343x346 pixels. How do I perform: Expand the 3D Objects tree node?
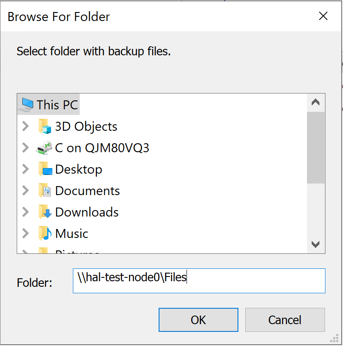point(26,126)
